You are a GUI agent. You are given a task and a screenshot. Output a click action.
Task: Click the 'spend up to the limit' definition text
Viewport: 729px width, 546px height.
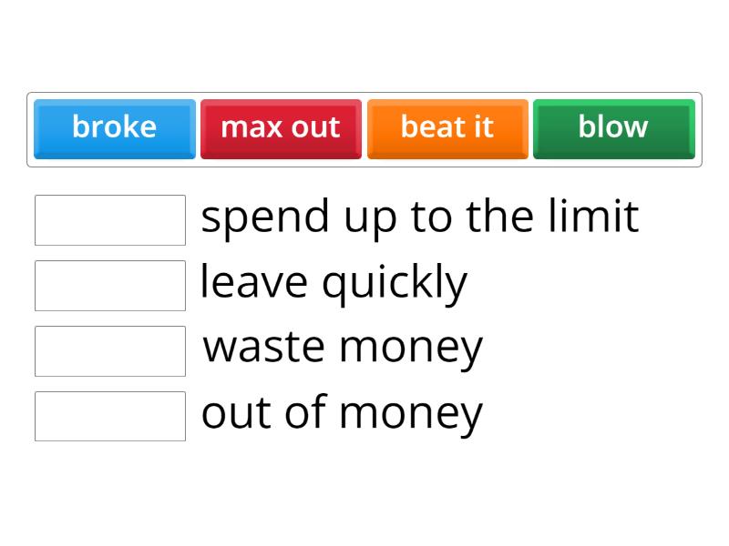point(419,218)
